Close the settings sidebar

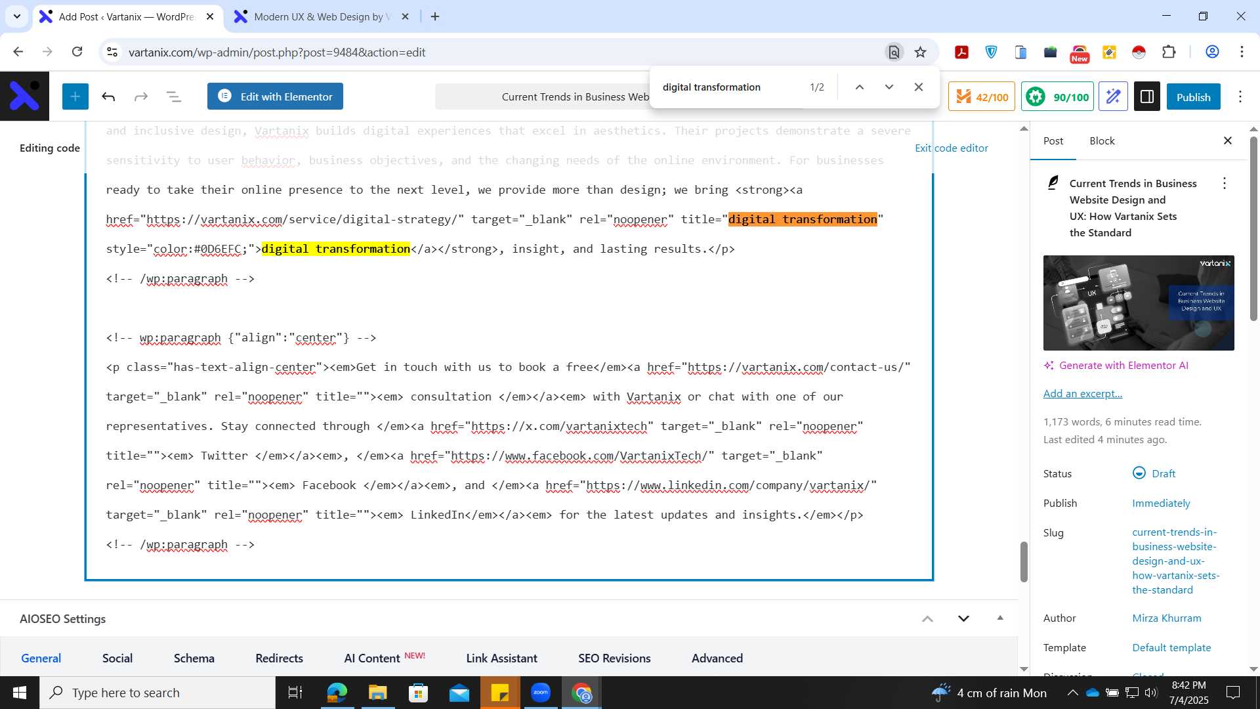point(1228,140)
